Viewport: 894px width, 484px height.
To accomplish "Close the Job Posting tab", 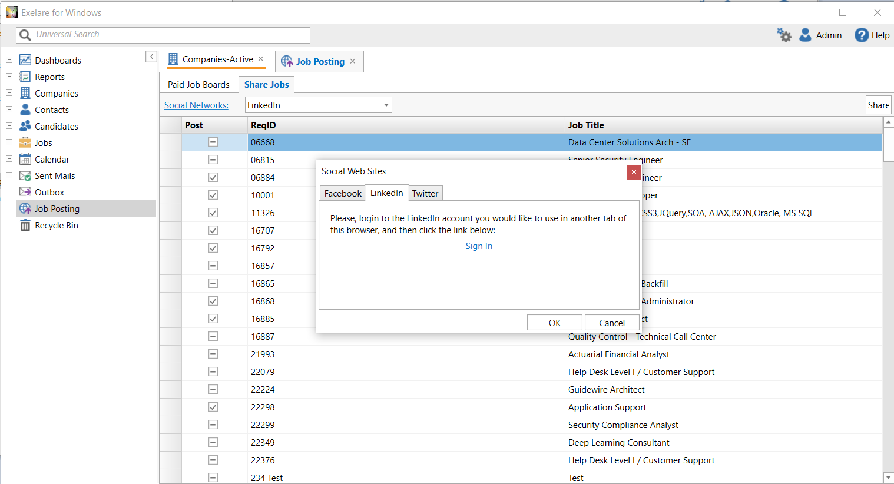I will pos(353,61).
